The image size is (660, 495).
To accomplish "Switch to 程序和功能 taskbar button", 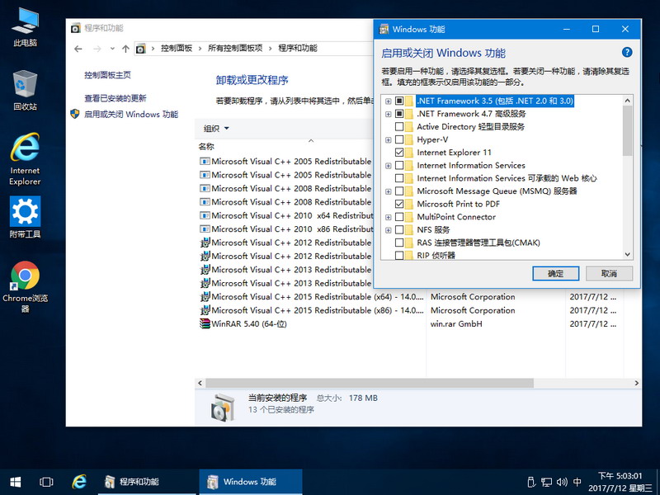I will coord(147,482).
